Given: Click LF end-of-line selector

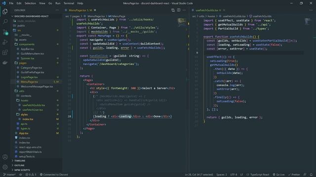Looking at the screenshot, I should [x=241, y=175].
